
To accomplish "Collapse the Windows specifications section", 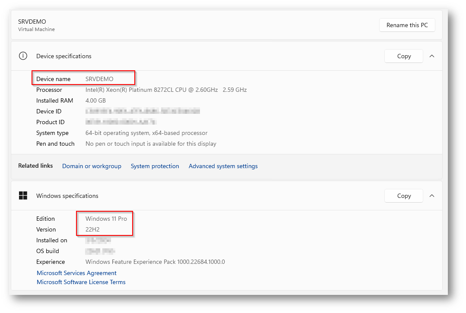I will tap(432, 196).
